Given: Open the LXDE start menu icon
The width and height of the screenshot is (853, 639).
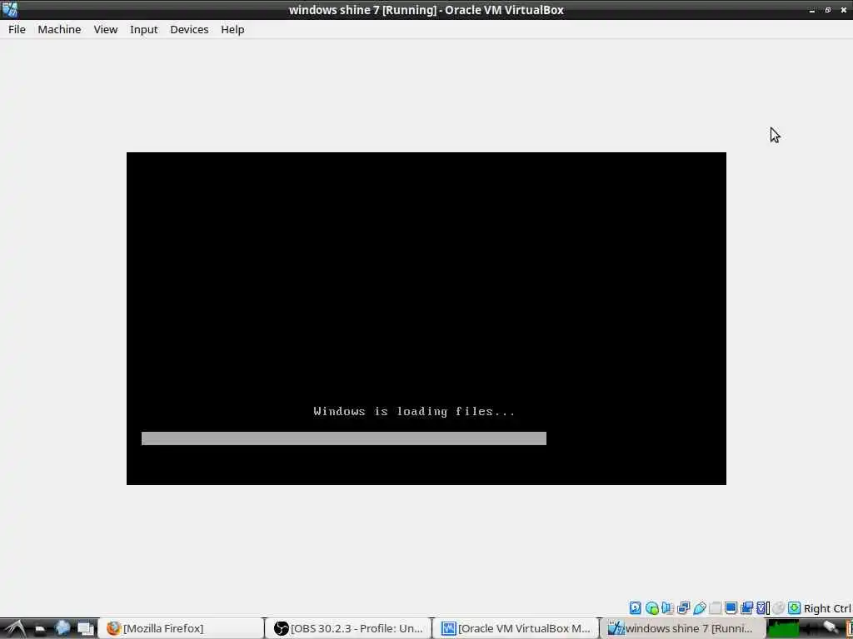Looking at the screenshot, I should (15, 628).
